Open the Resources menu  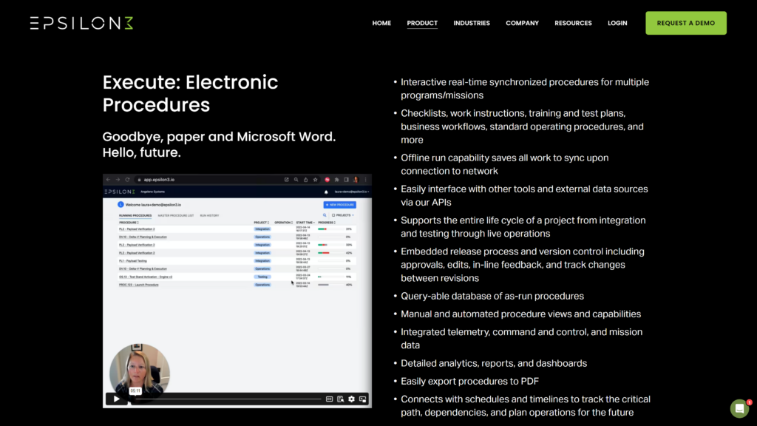click(x=573, y=23)
